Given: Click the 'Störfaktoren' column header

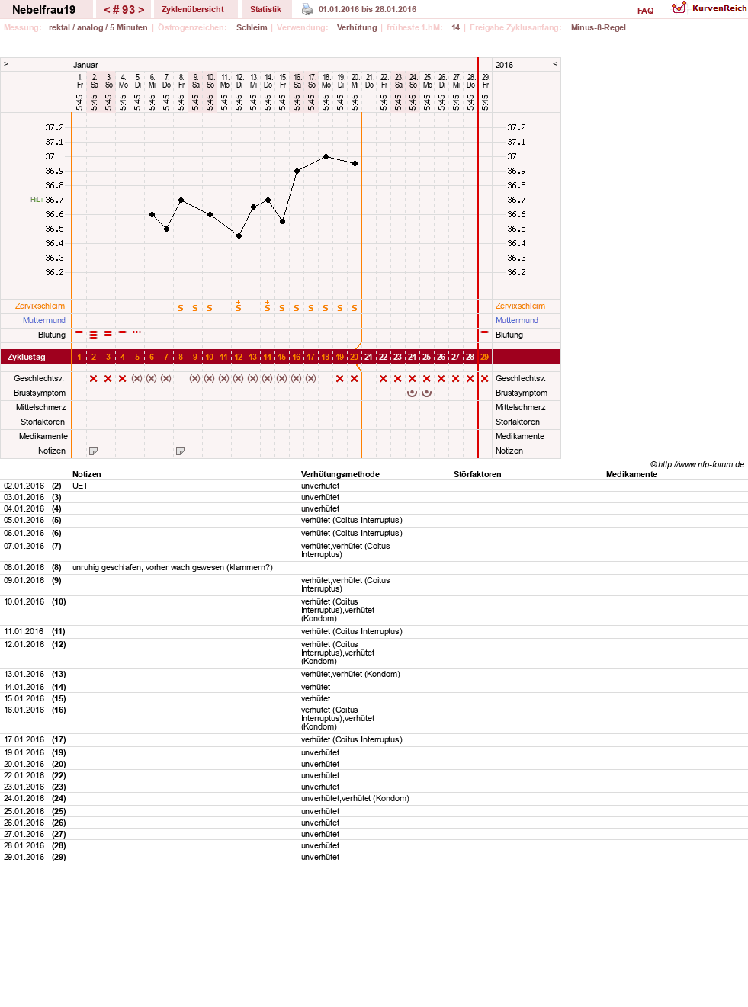Looking at the screenshot, I should pyautogui.click(x=477, y=474).
